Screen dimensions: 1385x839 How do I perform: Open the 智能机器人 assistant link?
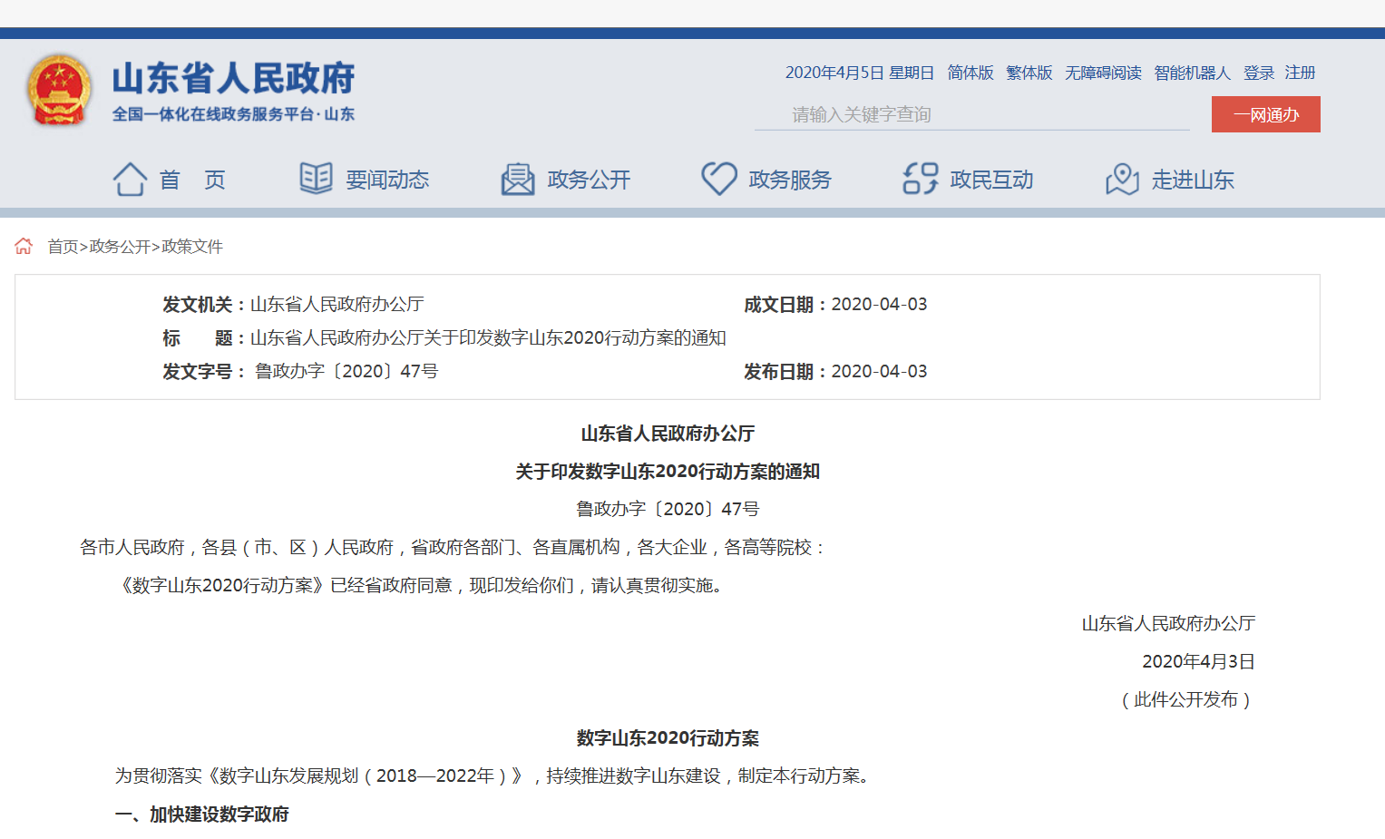(x=1192, y=73)
